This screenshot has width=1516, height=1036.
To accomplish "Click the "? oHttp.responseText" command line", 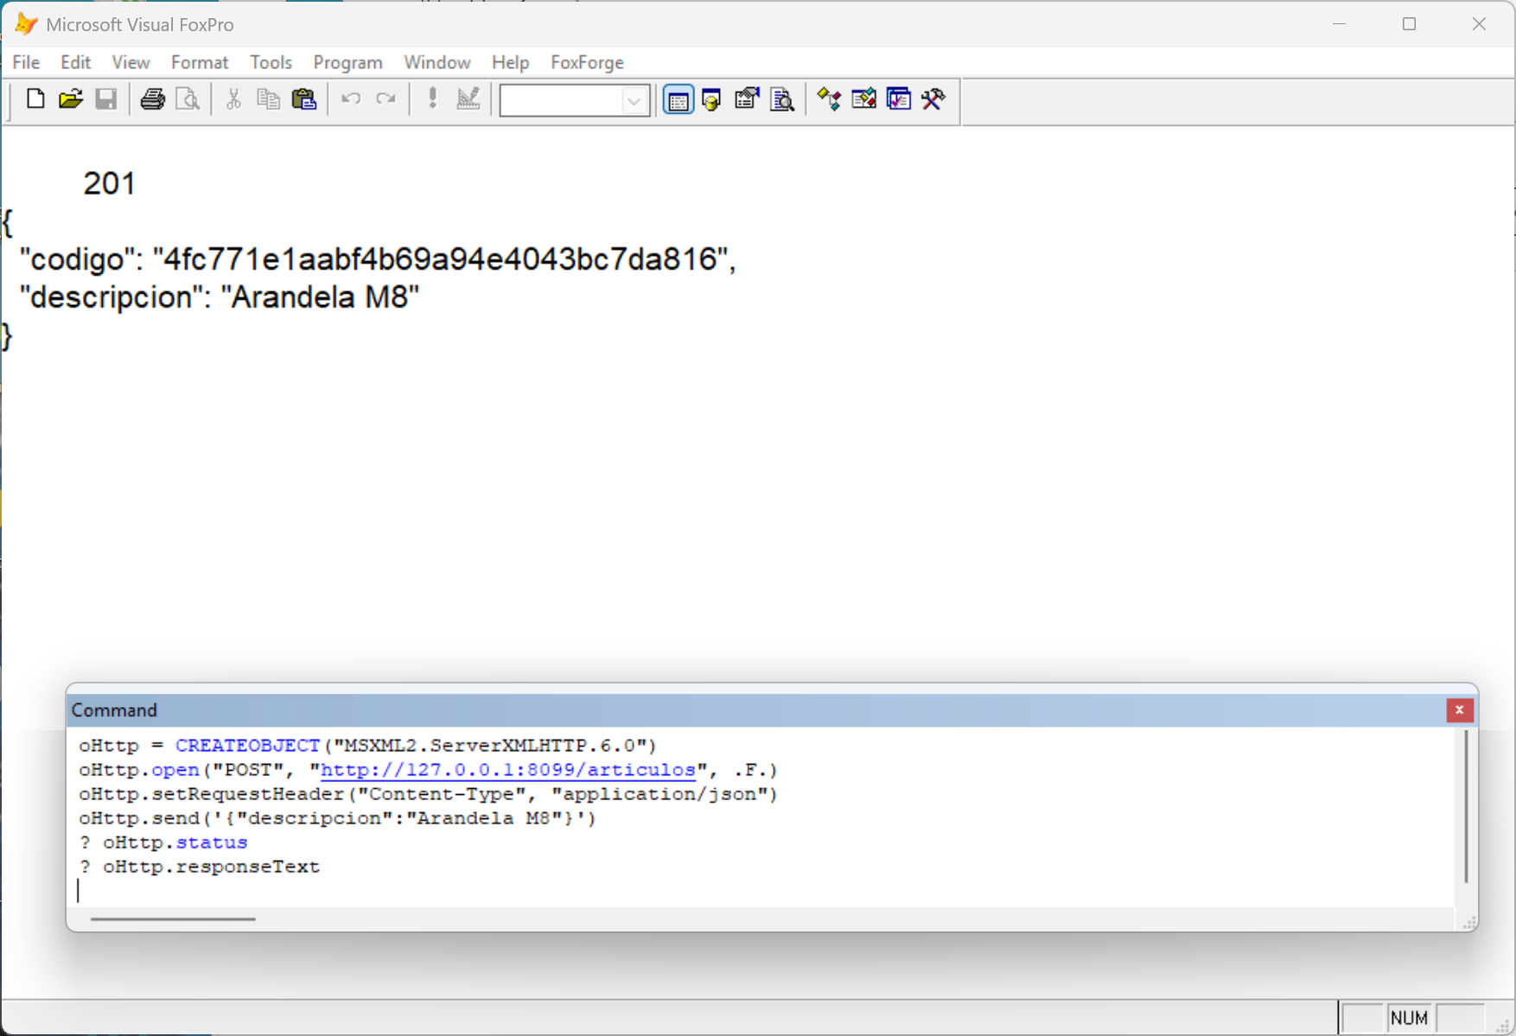I will [200, 867].
